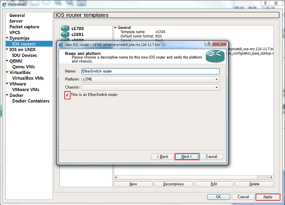Select Qemu VMs item
Image resolution: width=285 pixels, height=205 pixels.
click(23, 67)
